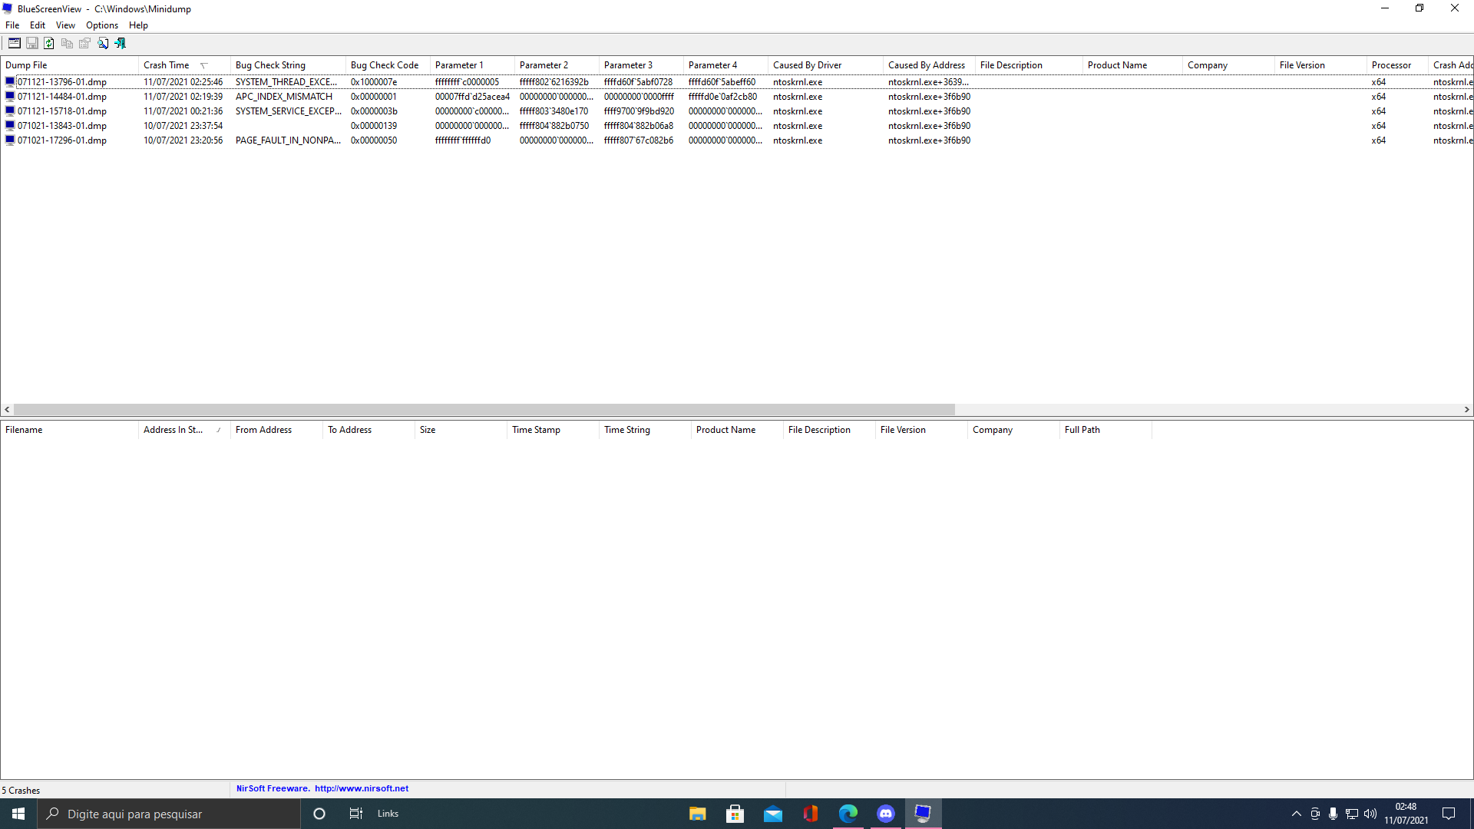
Task: Click the APC_INDEX_MISMATCH bug check string
Action: 284,97
